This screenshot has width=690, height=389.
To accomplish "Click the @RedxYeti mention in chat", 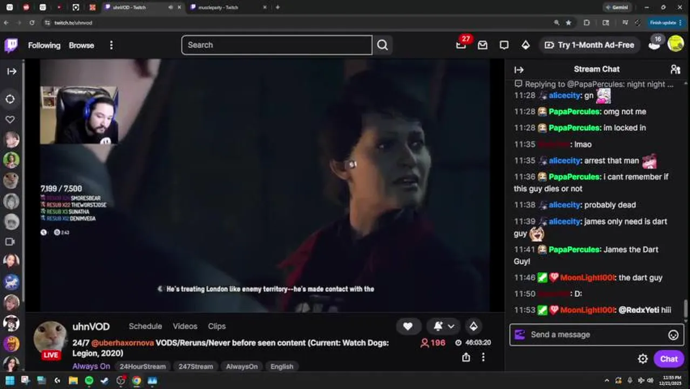I will coord(638,310).
